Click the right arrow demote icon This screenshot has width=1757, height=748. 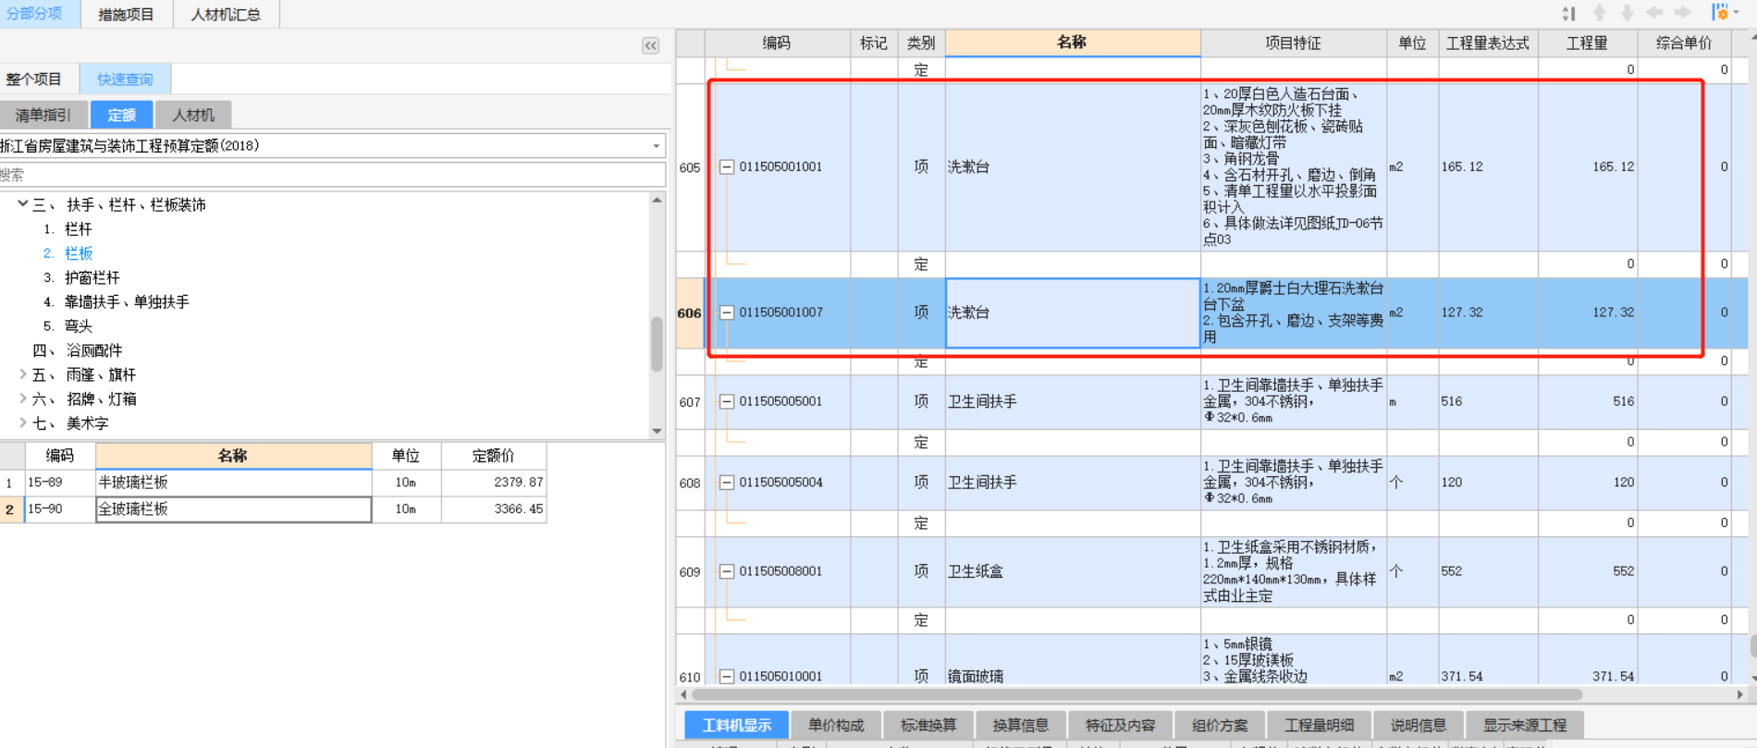pyautogui.click(x=1682, y=13)
